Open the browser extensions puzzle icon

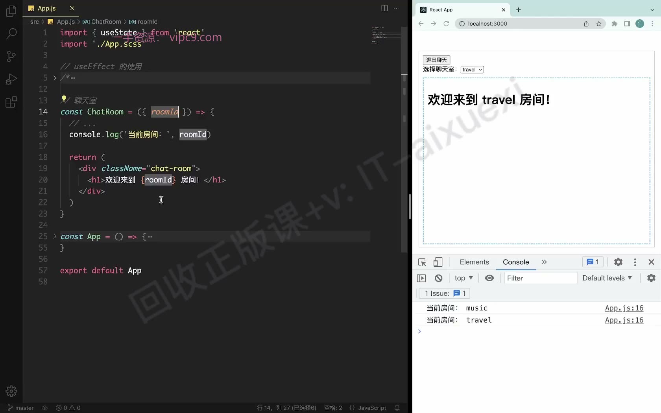(615, 24)
